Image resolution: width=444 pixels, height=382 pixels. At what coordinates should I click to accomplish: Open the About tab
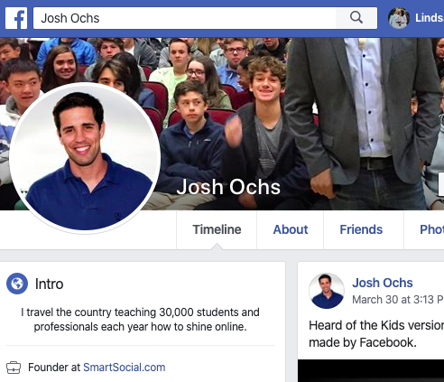coord(291,229)
